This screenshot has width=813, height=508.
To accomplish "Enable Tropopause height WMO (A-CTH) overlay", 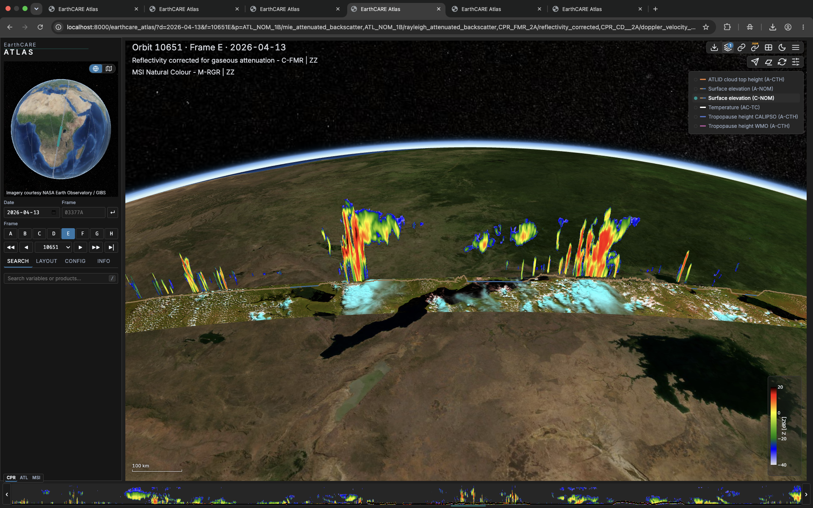I will tap(746, 126).
